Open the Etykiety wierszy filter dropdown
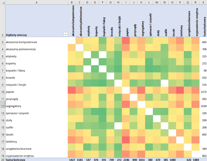Image resolution: width=207 pixels, height=161 pixels. click(65, 35)
